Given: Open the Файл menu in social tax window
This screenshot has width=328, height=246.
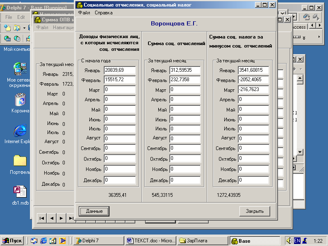Looking at the screenshot, I should (84, 13).
